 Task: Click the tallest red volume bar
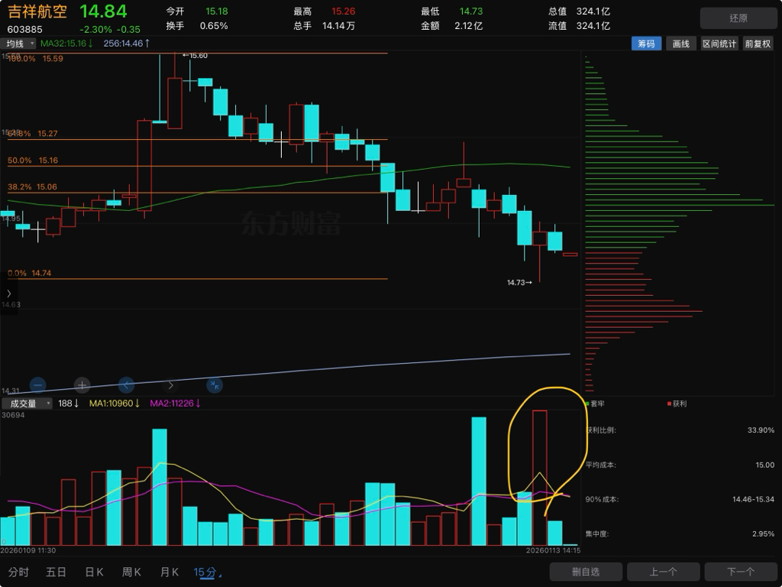[540, 478]
